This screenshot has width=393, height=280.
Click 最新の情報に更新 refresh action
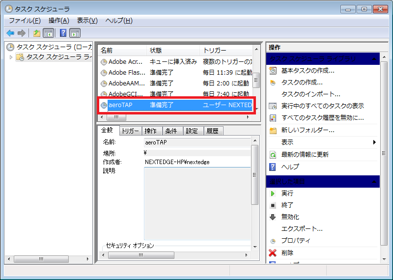tap(305, 155)
